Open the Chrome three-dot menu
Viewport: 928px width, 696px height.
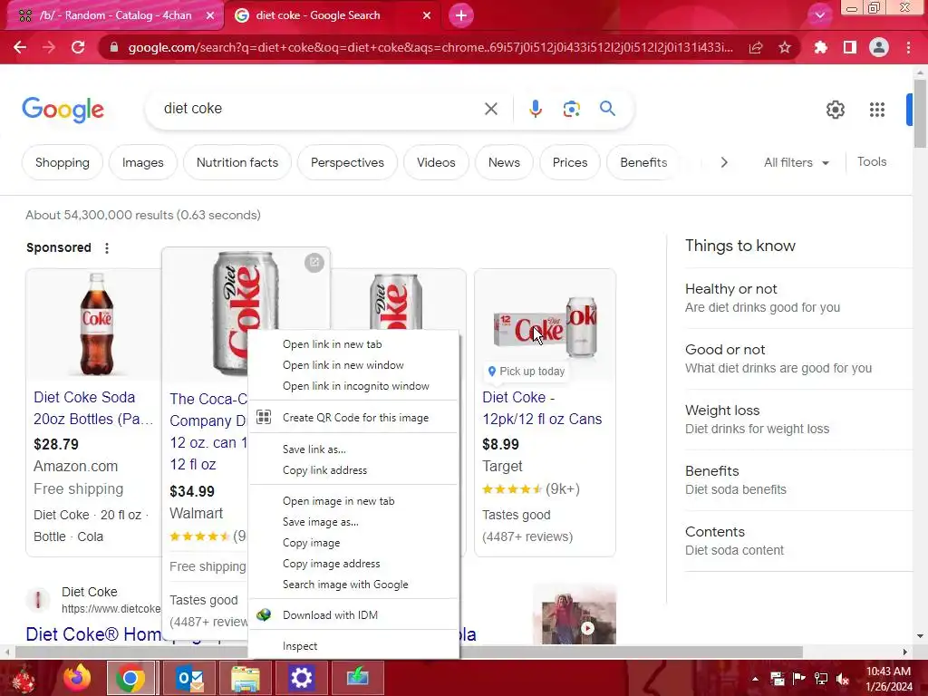pyautogui.click(x=908, y=47)
